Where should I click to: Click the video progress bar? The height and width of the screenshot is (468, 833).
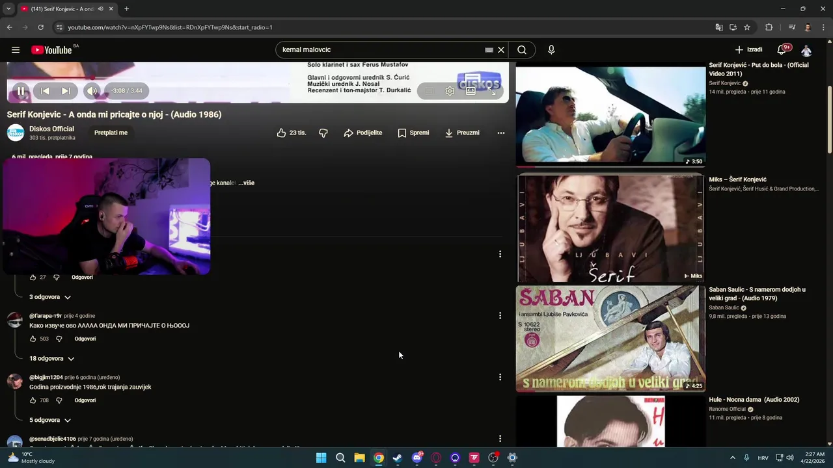[x=258, y=78]
